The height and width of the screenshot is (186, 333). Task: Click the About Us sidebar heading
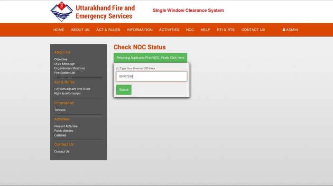pyautogui.click(x=62, y=52)
